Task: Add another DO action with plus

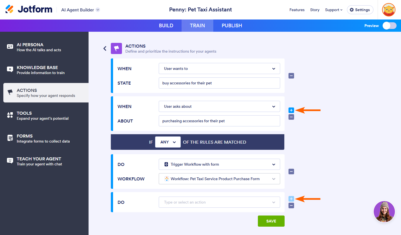Action: click(291, 199)
